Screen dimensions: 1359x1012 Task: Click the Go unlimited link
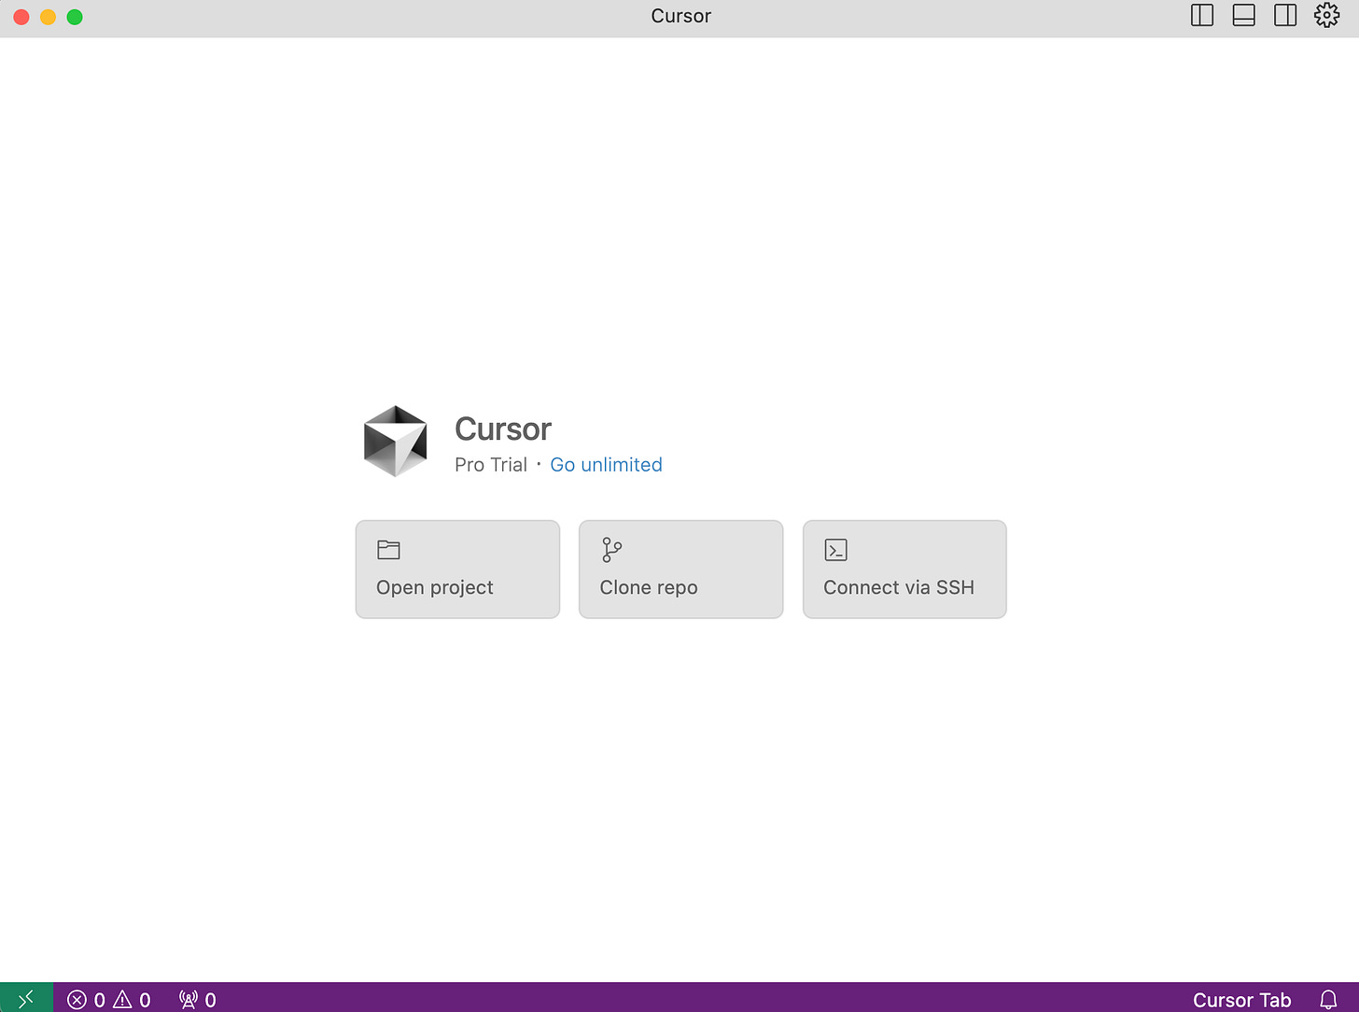click(606, 465)
